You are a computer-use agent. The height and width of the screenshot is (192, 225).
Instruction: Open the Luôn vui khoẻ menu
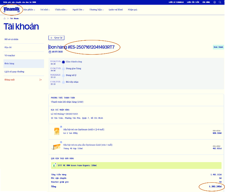point(116,10)
